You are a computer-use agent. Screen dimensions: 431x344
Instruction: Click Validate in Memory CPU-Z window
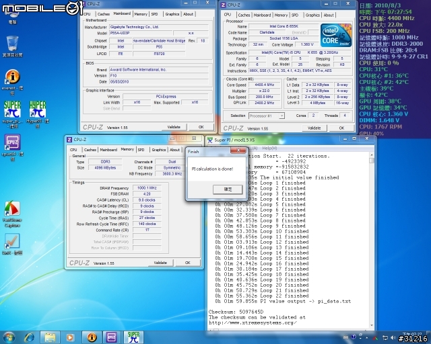(x=160, y=263)
